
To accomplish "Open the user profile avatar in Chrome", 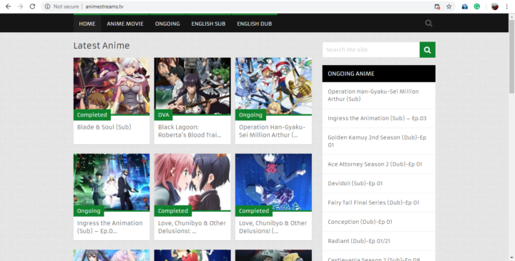I will (x=495, y=6).
